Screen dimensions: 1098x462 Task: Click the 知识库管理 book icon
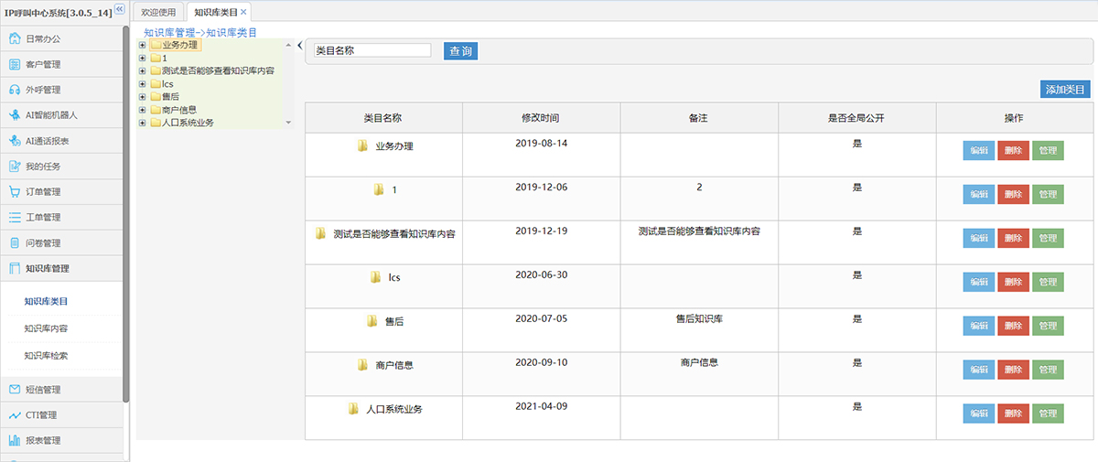15,269
